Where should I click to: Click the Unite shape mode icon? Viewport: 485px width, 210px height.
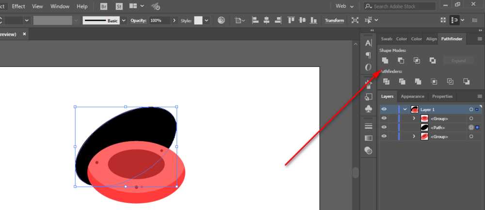[x=385, y=61]
